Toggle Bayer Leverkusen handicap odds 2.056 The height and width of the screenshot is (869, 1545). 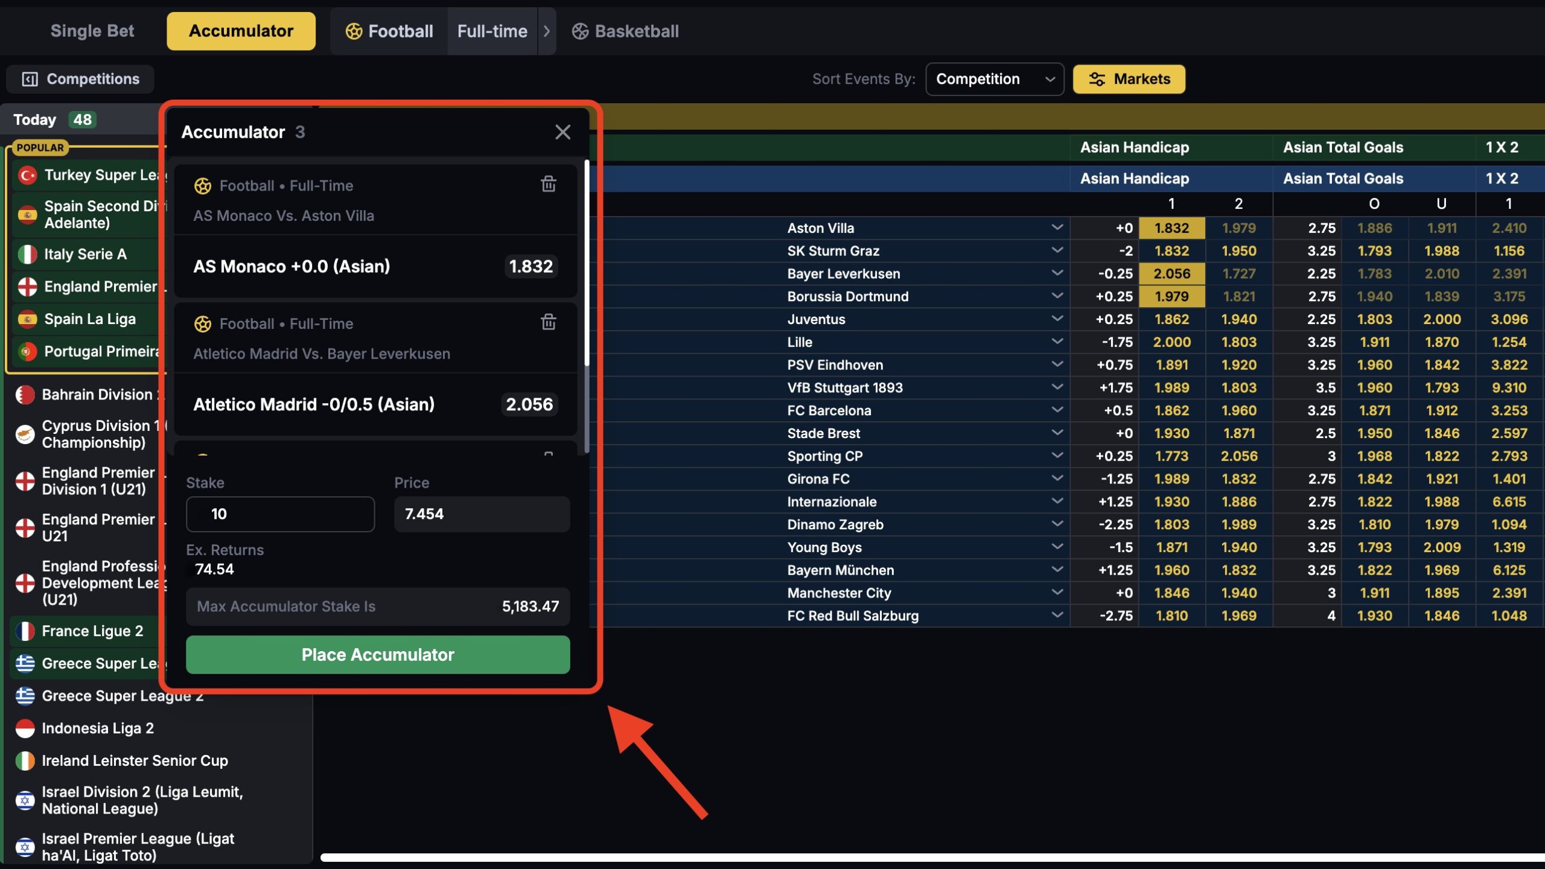coord(1171,274)
